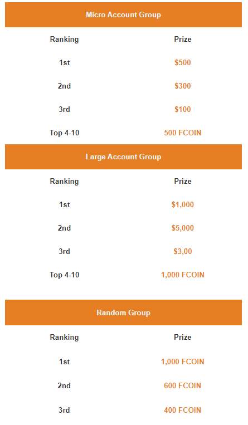This screenshot has width=248, height=425.
Task: Click the Micro Account Group header
Action: [x=124, y=14]
